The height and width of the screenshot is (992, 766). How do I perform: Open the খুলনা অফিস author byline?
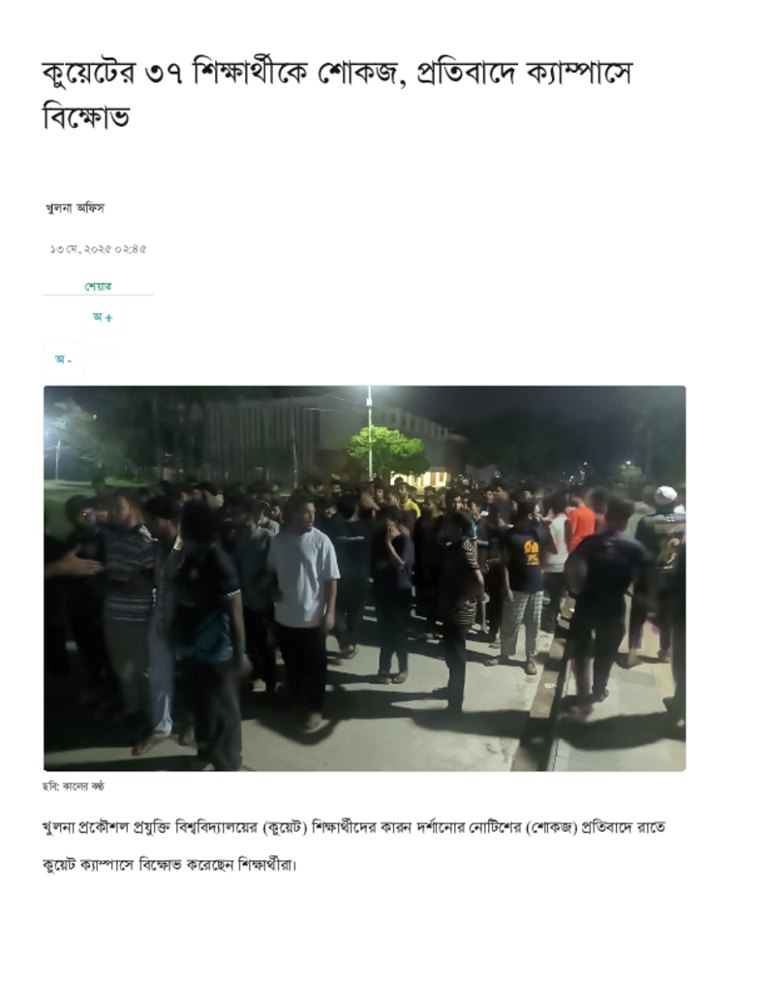click(x=76, y=207)
